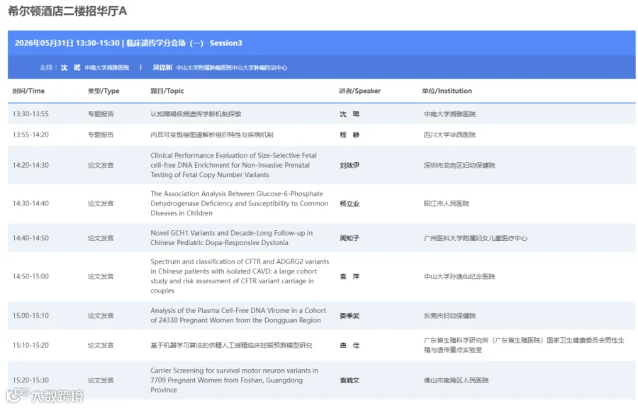Image resolution: width=638 pixels, height=408 pixels.
Task: Click the 题目/Topic column header
Action: tap(167, 91)
